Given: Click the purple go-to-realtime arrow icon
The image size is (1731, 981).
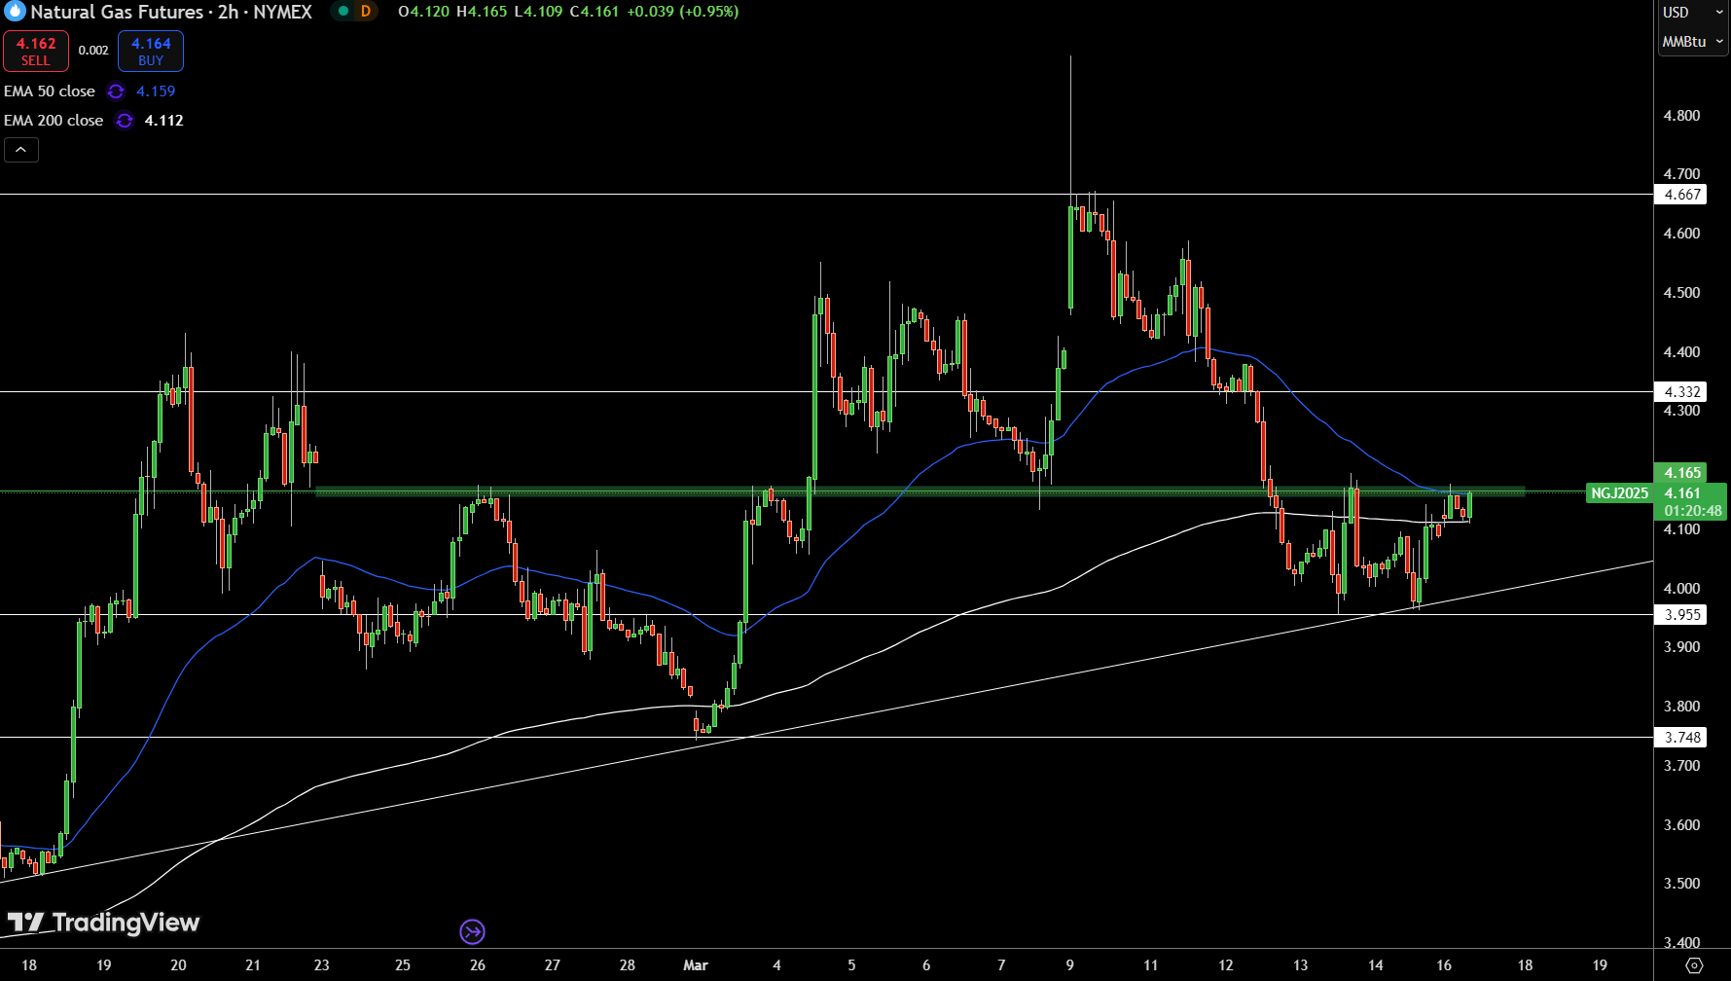Looking at the screenshot, I should [472, 932].
